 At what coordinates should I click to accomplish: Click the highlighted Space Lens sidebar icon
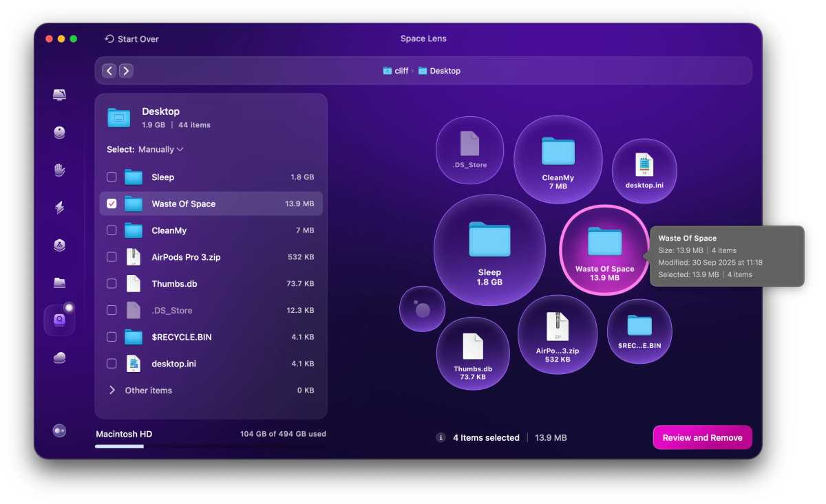pos(59,320)
